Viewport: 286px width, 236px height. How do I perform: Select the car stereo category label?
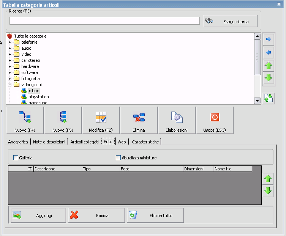point(31,60)
